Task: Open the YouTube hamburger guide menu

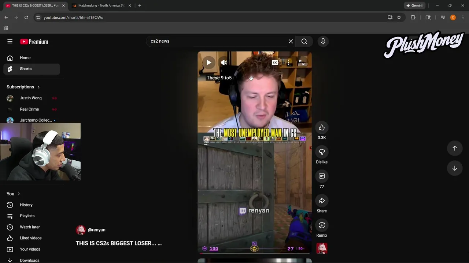Action: tap(10, 42)
